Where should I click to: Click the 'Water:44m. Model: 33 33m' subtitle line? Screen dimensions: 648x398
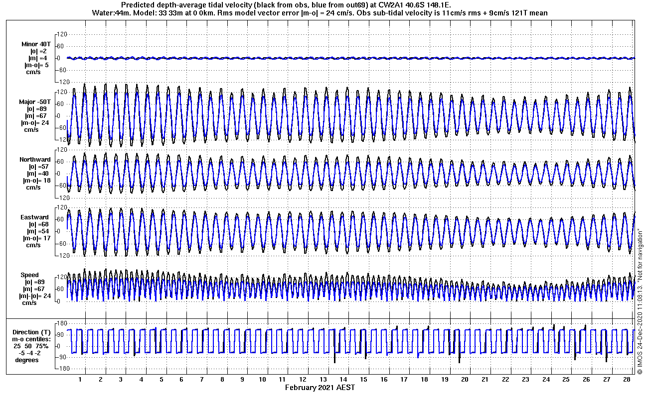pos(321,13)
